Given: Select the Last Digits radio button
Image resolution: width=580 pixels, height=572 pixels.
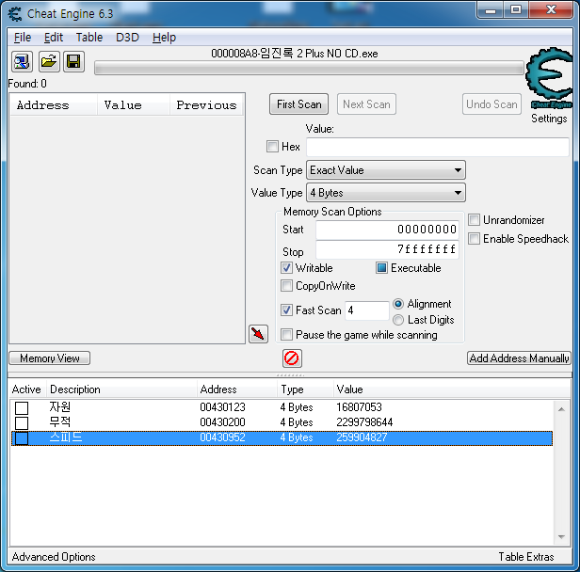Looking at the screenshot, I should click(398, 320).
